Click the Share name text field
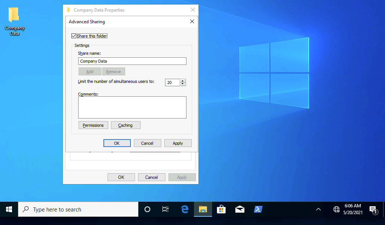Image resolution: width=385 pixels, height=225 pixels. 132,61
